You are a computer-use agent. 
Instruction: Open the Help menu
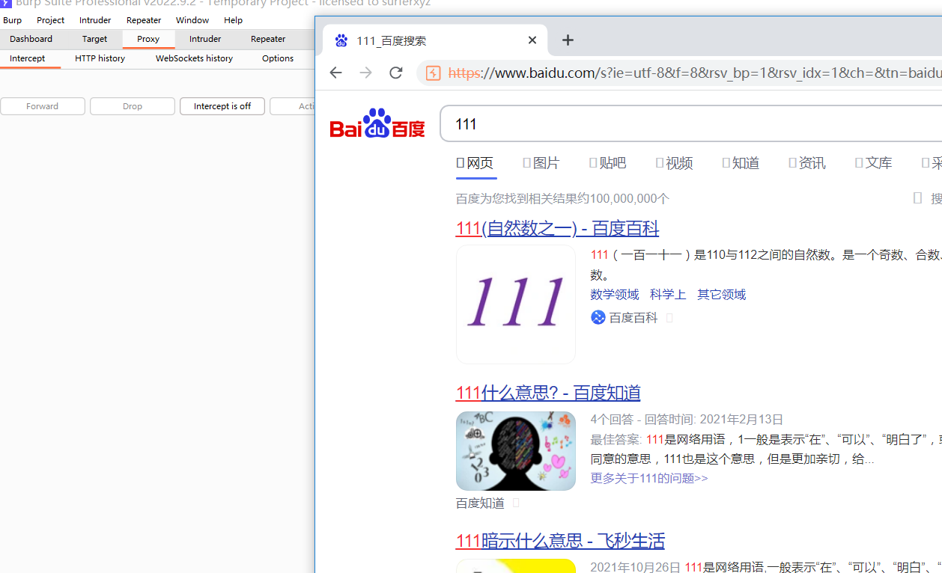pos(234,20)
